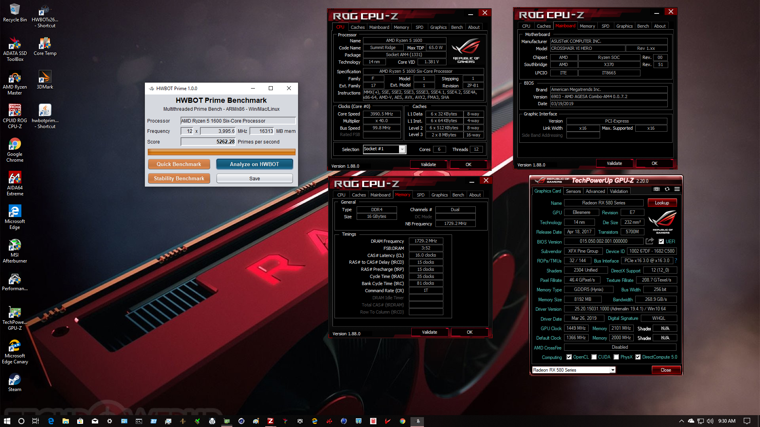Screen dimensions: 760x427
Task: Open the Recycle Bin desktop icon
Action: 15,13
